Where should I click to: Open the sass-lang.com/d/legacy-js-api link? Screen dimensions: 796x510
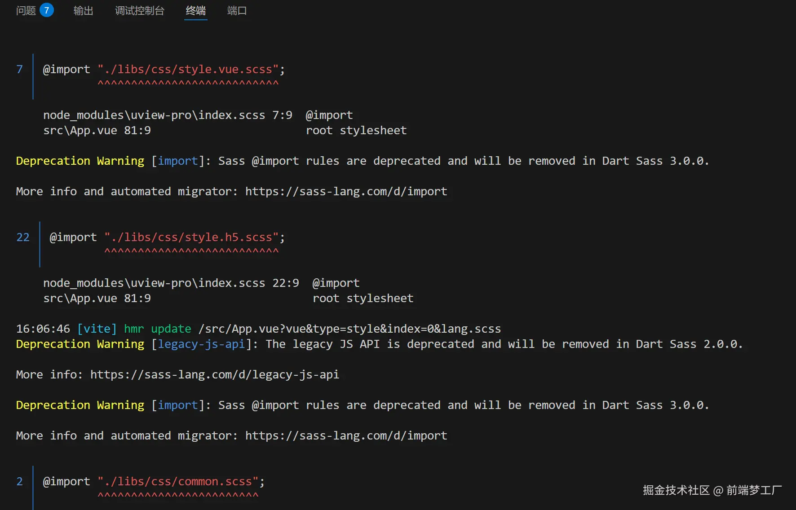[214, 374]
